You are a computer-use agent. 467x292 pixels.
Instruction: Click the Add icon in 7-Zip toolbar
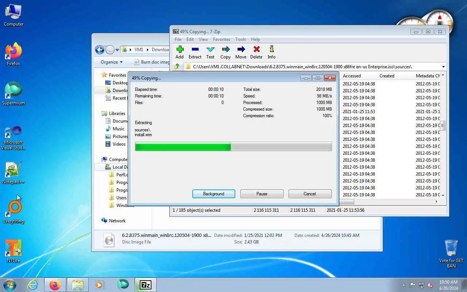[180, 49]
